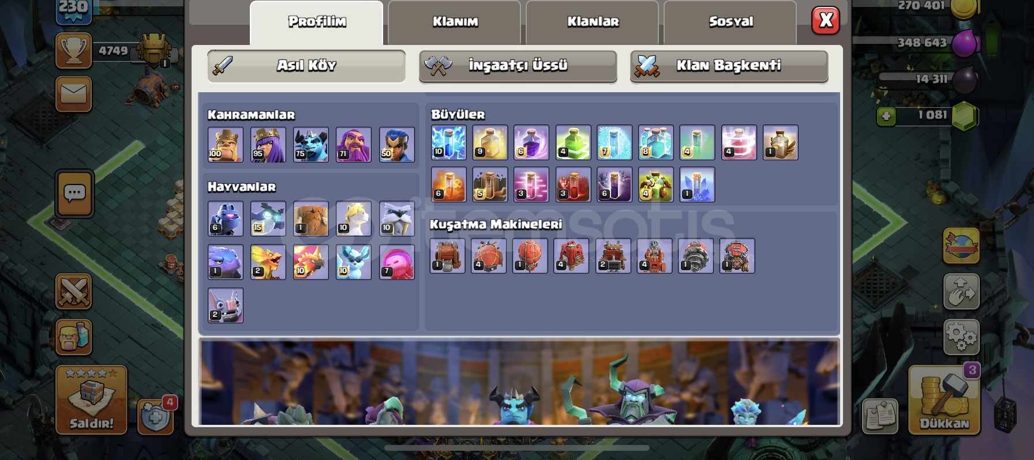
Task: Open the Dükkan shop button
Action: pos(944,400)
